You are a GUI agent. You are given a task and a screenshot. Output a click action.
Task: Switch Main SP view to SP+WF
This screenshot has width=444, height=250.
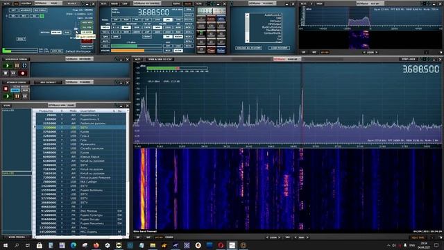[x=159, y=237]
